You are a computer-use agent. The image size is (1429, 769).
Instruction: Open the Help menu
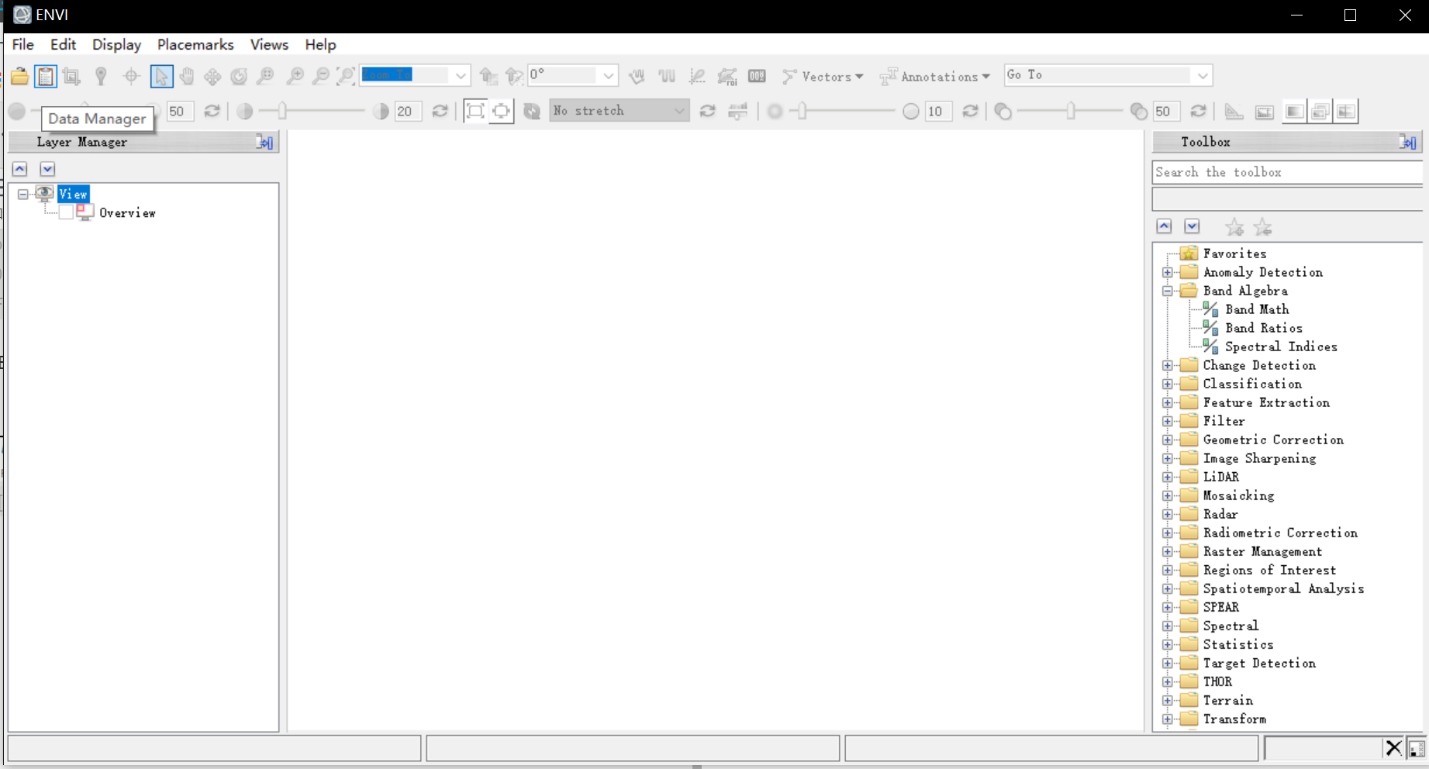point(320,44)
